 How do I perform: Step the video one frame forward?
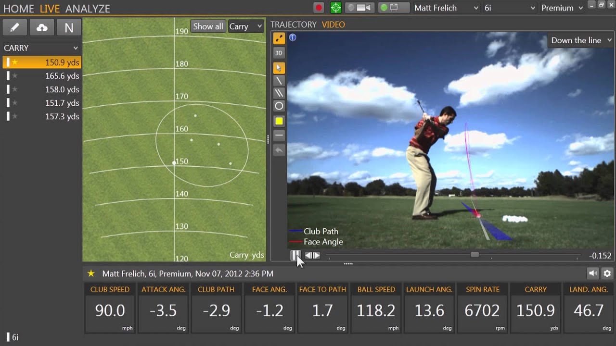pyautogui.click(x=316, y=256)
